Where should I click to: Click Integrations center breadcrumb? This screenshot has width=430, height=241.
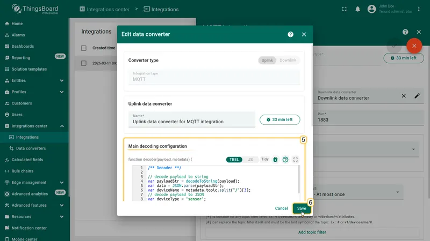(x=104, y=9)
